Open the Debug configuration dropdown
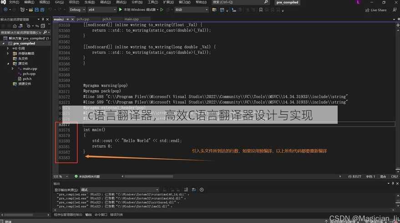Image resolution: width=400 pixels, height=223 pixels. (77, 10)
